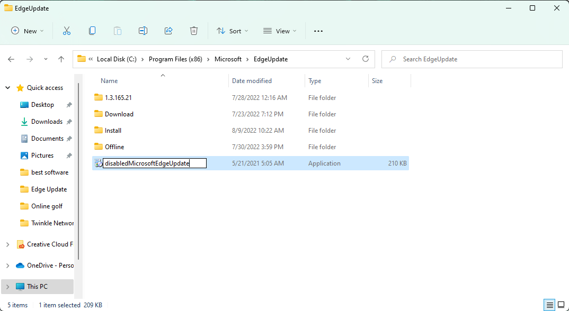Open the Sort dropdown
This screenshot has width=569, height=311.
pyautogui.click(x=232, y=31)
